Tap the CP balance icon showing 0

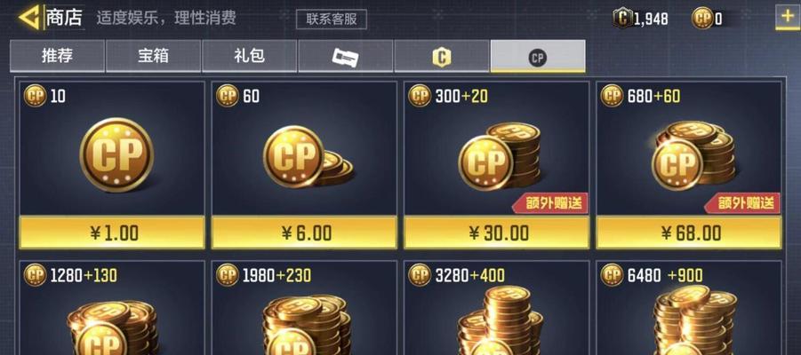[x=701, y=19]
